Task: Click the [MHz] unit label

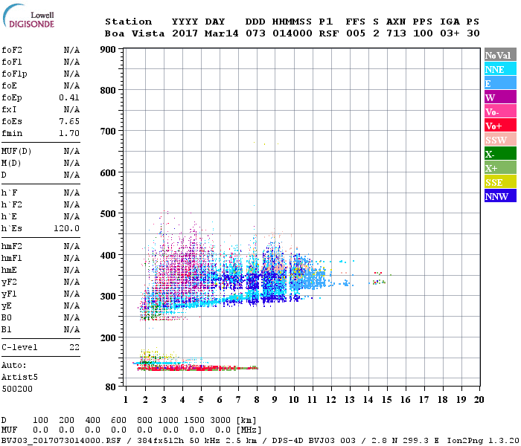Action: [x=249, y=430]
